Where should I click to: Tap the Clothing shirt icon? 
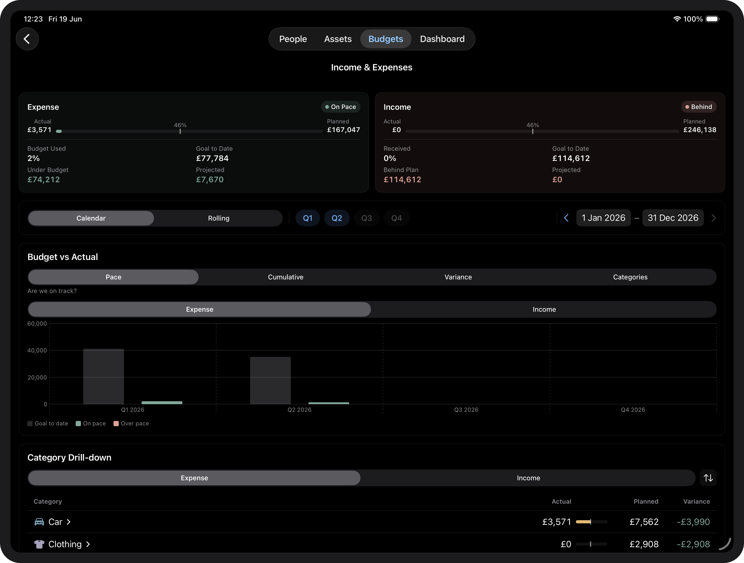coord(39,544)
